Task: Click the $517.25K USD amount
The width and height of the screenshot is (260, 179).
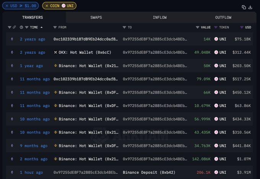Action: [x=242, y=79]
